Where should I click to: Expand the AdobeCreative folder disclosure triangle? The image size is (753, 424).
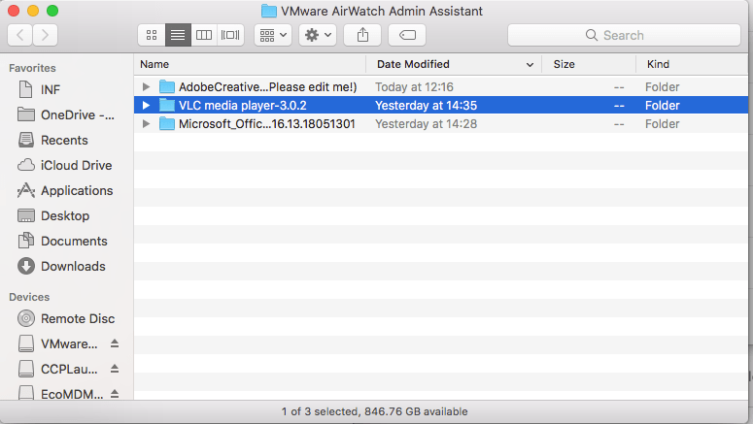click(x=146, y=86)
